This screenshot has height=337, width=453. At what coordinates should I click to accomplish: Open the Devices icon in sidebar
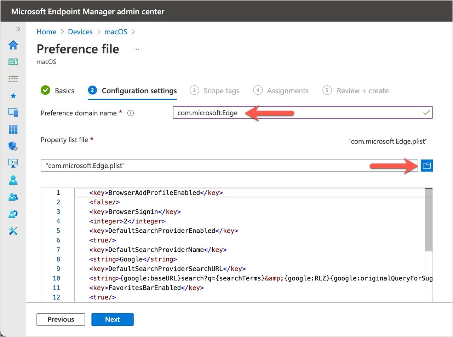[13, 112]
